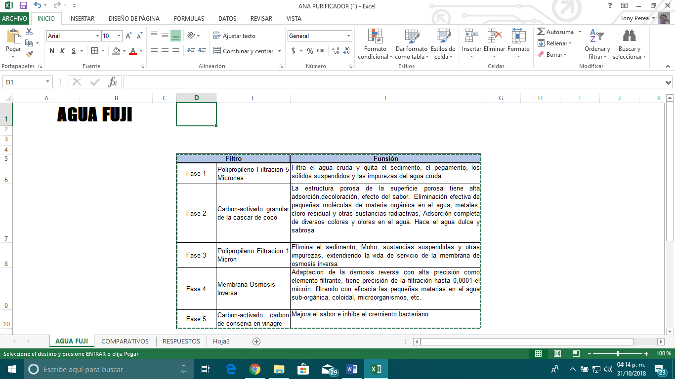
Task: Click the Autosuma sigma icon
Action: pyautogui.click(x=541, y=32)
